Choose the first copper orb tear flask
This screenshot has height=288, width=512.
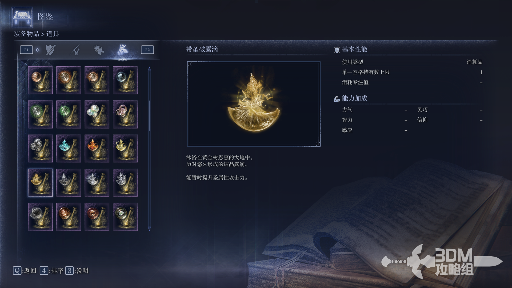point(40,80)
